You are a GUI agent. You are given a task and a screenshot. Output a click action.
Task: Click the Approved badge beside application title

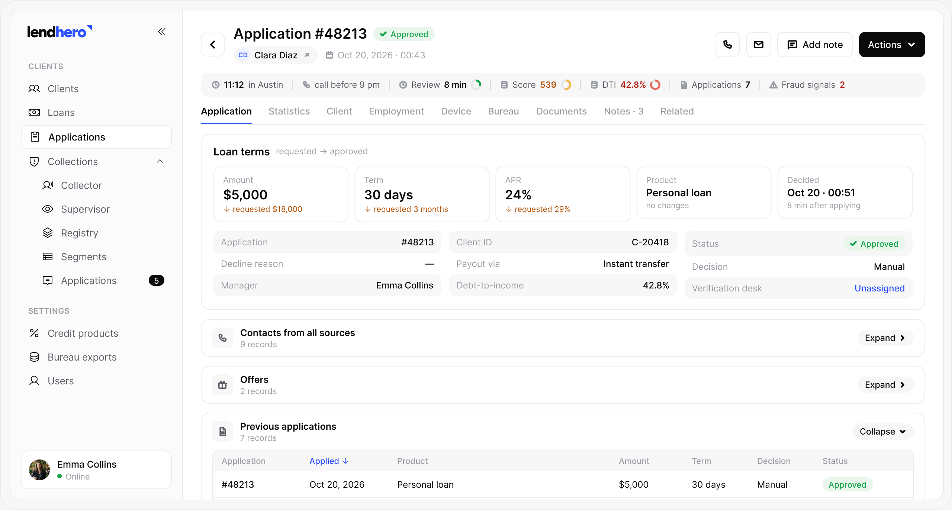(x=404, y=34)
